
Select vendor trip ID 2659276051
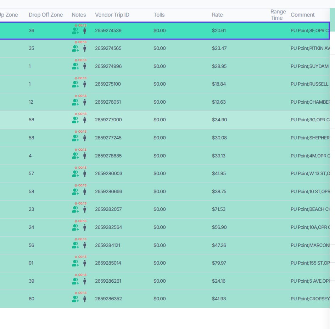pos(108,102)
